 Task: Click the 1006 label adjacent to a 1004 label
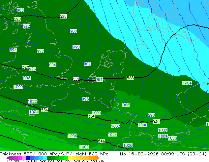(x=172, y=138)
